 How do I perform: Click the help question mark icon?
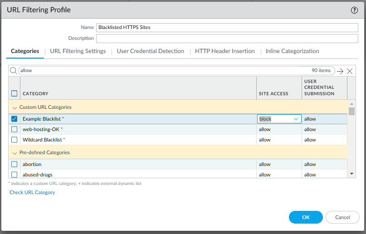354,10
